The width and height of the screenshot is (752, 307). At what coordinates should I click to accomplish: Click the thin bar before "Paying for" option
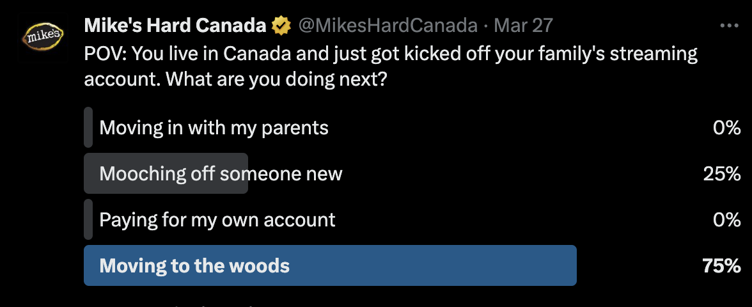pos(88,220)
